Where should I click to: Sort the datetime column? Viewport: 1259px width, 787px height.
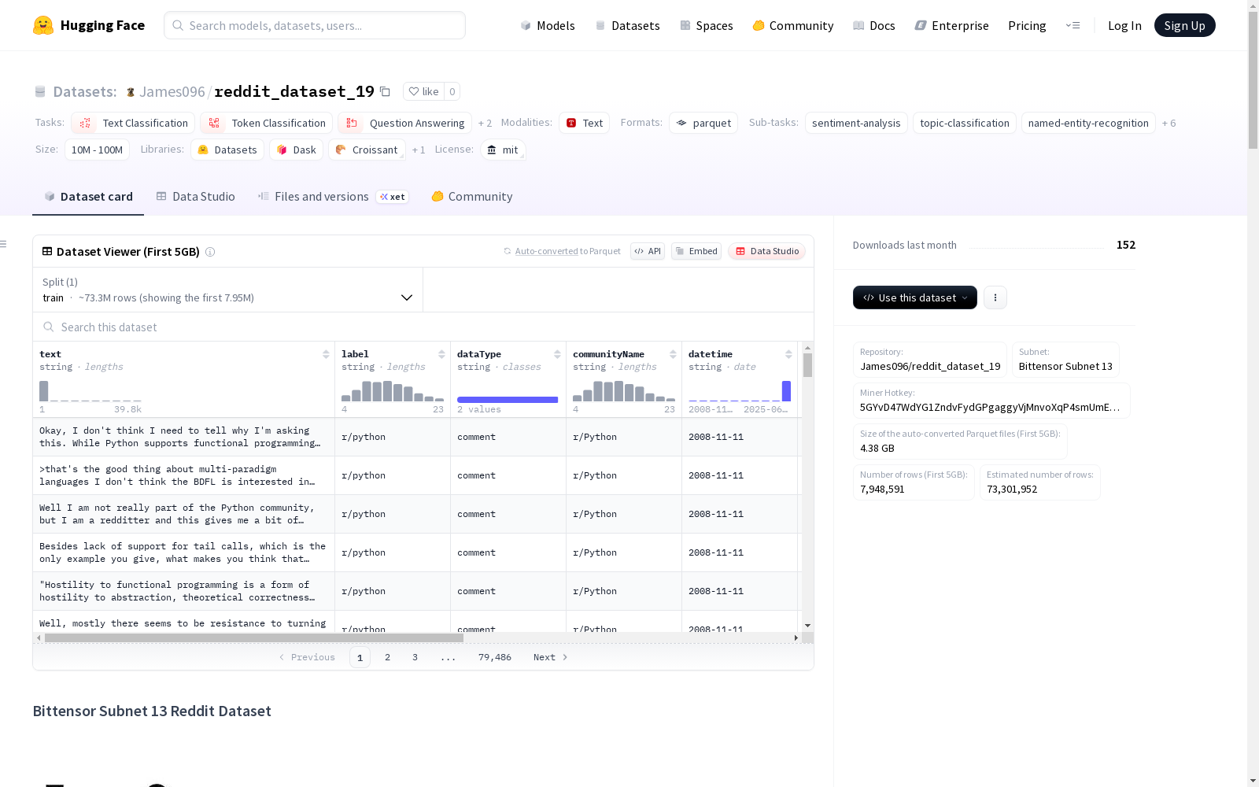pyautogui.click(x=788, y=354)
